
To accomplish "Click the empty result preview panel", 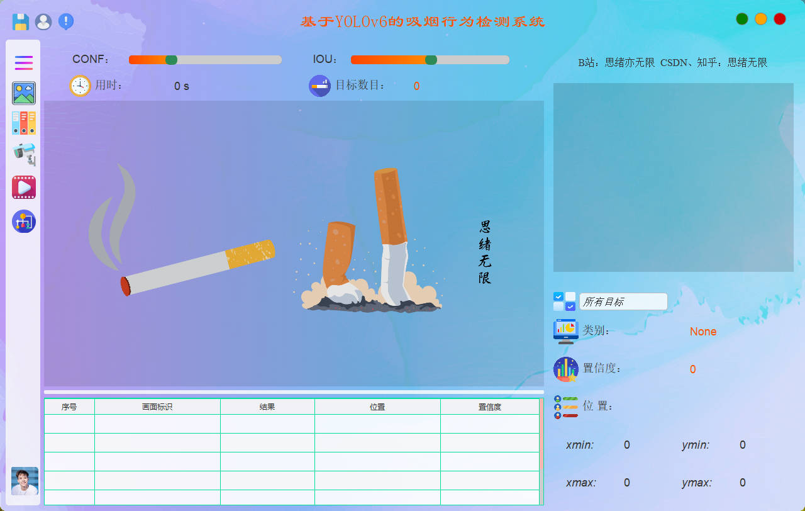I will point(674,177).
